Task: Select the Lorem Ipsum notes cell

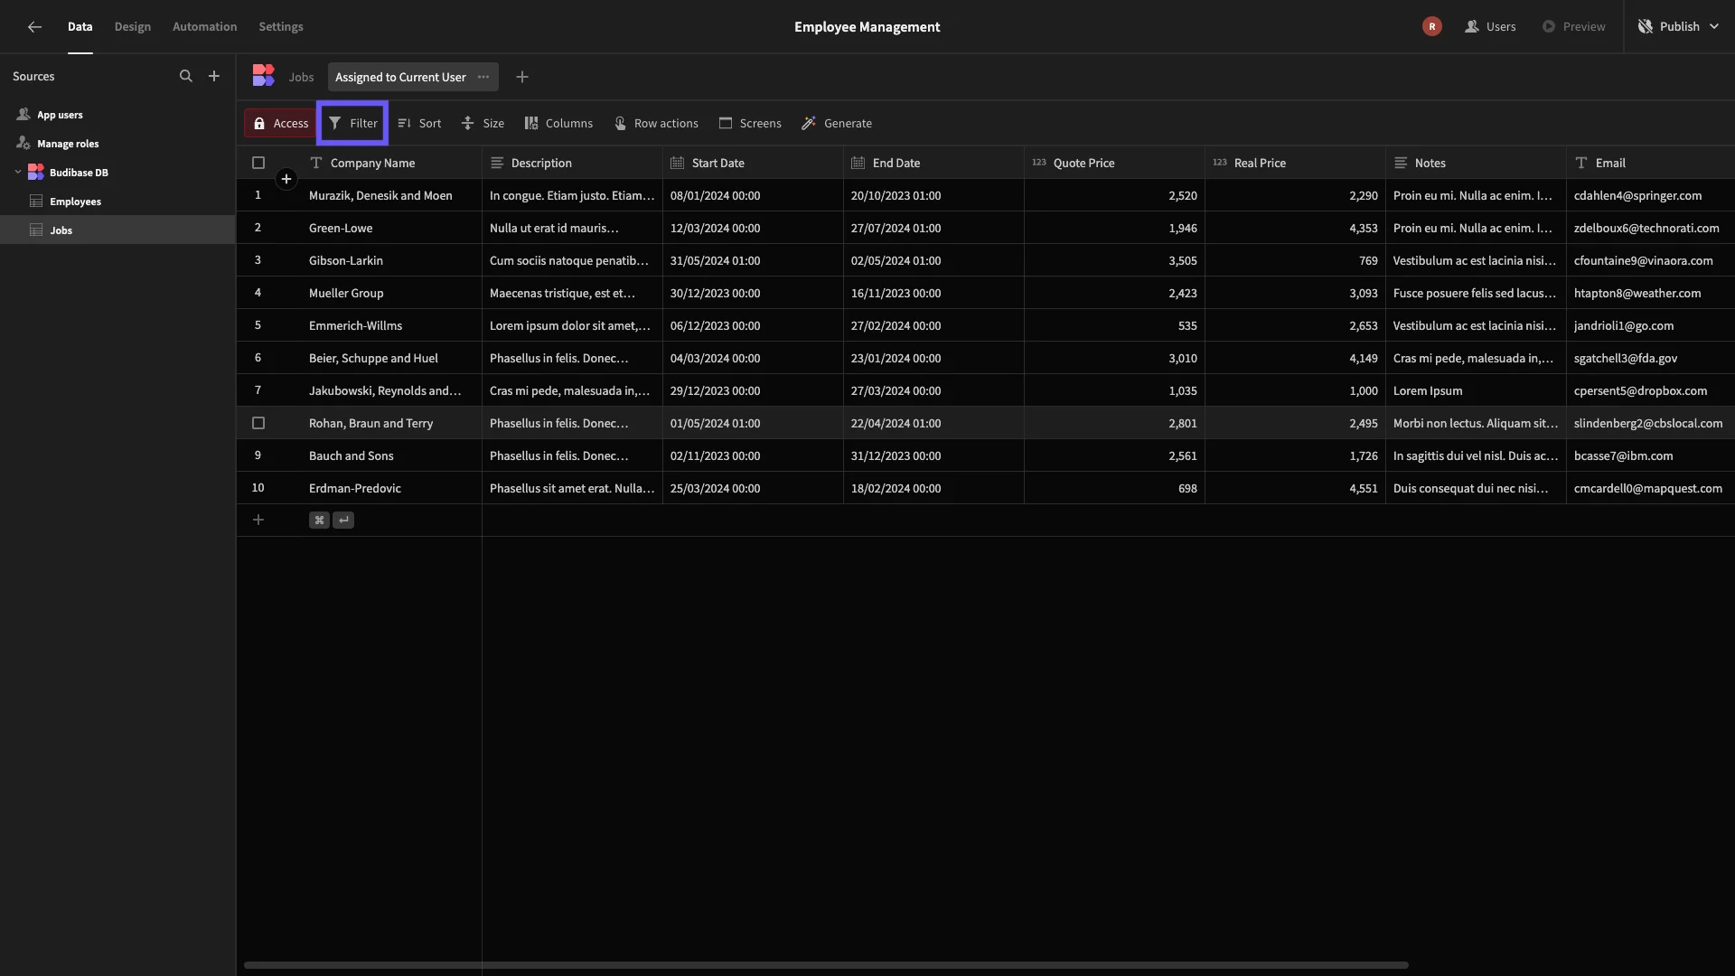Action: [x=1476, y=390]
